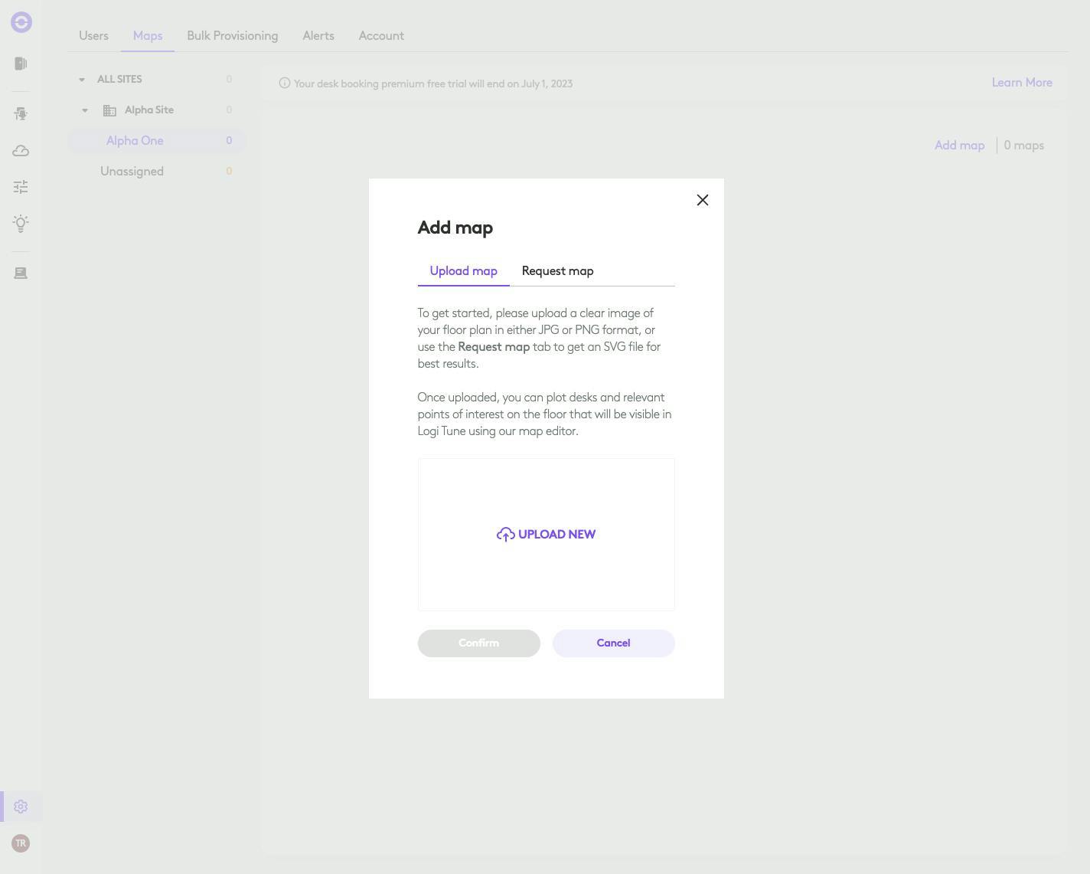Screen dimensions: 1090x874
Task: Collapse the ALL SITES tree arrow
Action: [x=82, y=80]
